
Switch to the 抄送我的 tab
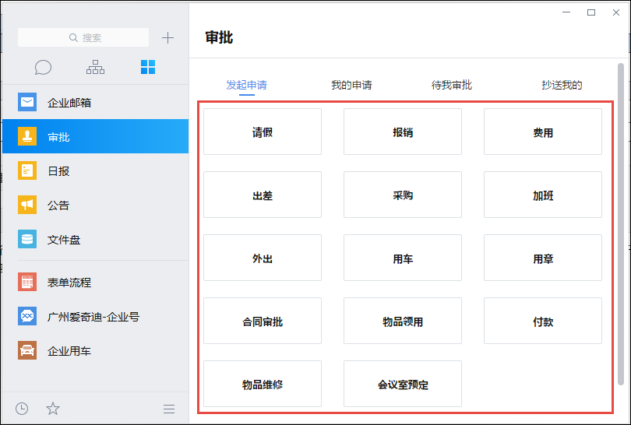coord(562,85)
